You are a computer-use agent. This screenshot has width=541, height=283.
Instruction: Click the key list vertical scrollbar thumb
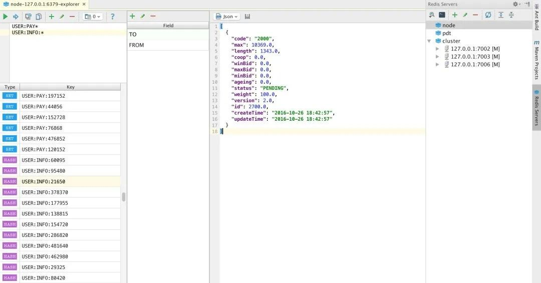[x=123, y=197]
